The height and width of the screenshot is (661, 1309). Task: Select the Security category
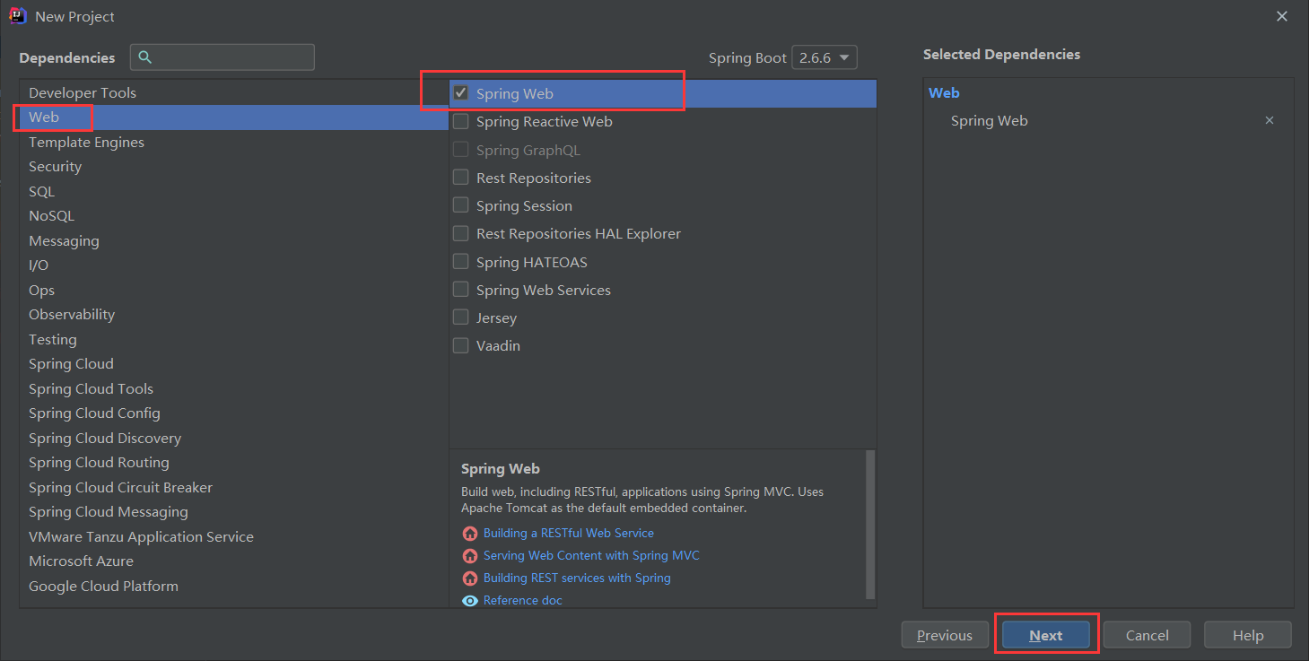pyautogui.click(x=233, y=167)
